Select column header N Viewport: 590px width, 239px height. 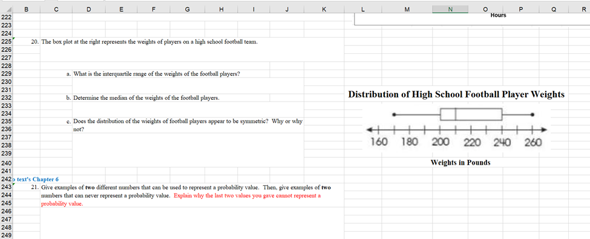tap(450, 10)
